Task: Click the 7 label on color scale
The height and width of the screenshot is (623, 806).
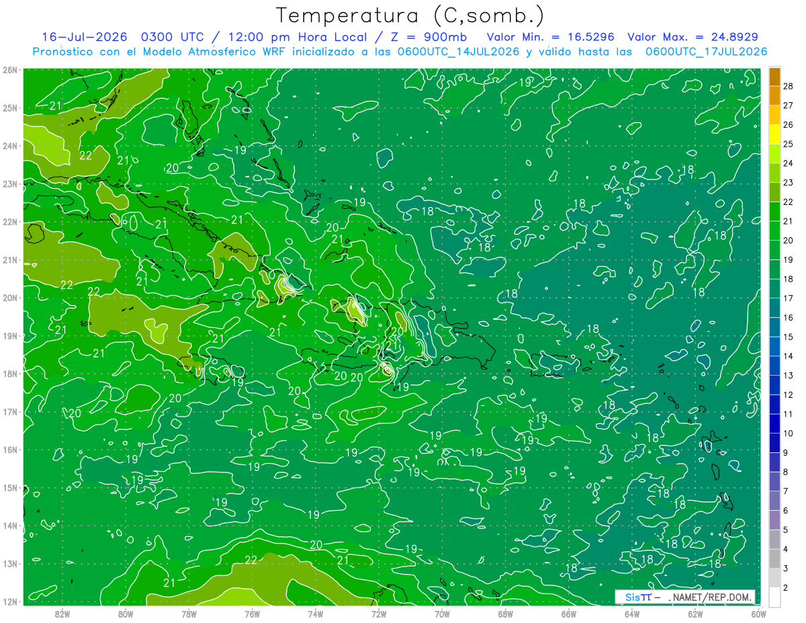Action: [x=786, y=491]
